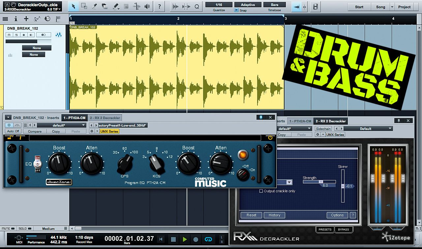Viewport: 422px width, 249px height.
Task: Select the Bend tool
Action: coord(136,6)
